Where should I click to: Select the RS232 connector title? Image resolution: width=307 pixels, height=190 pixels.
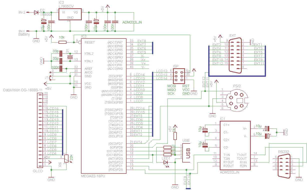coord(283,151)
